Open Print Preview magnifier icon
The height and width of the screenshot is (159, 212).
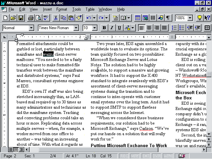38,18
